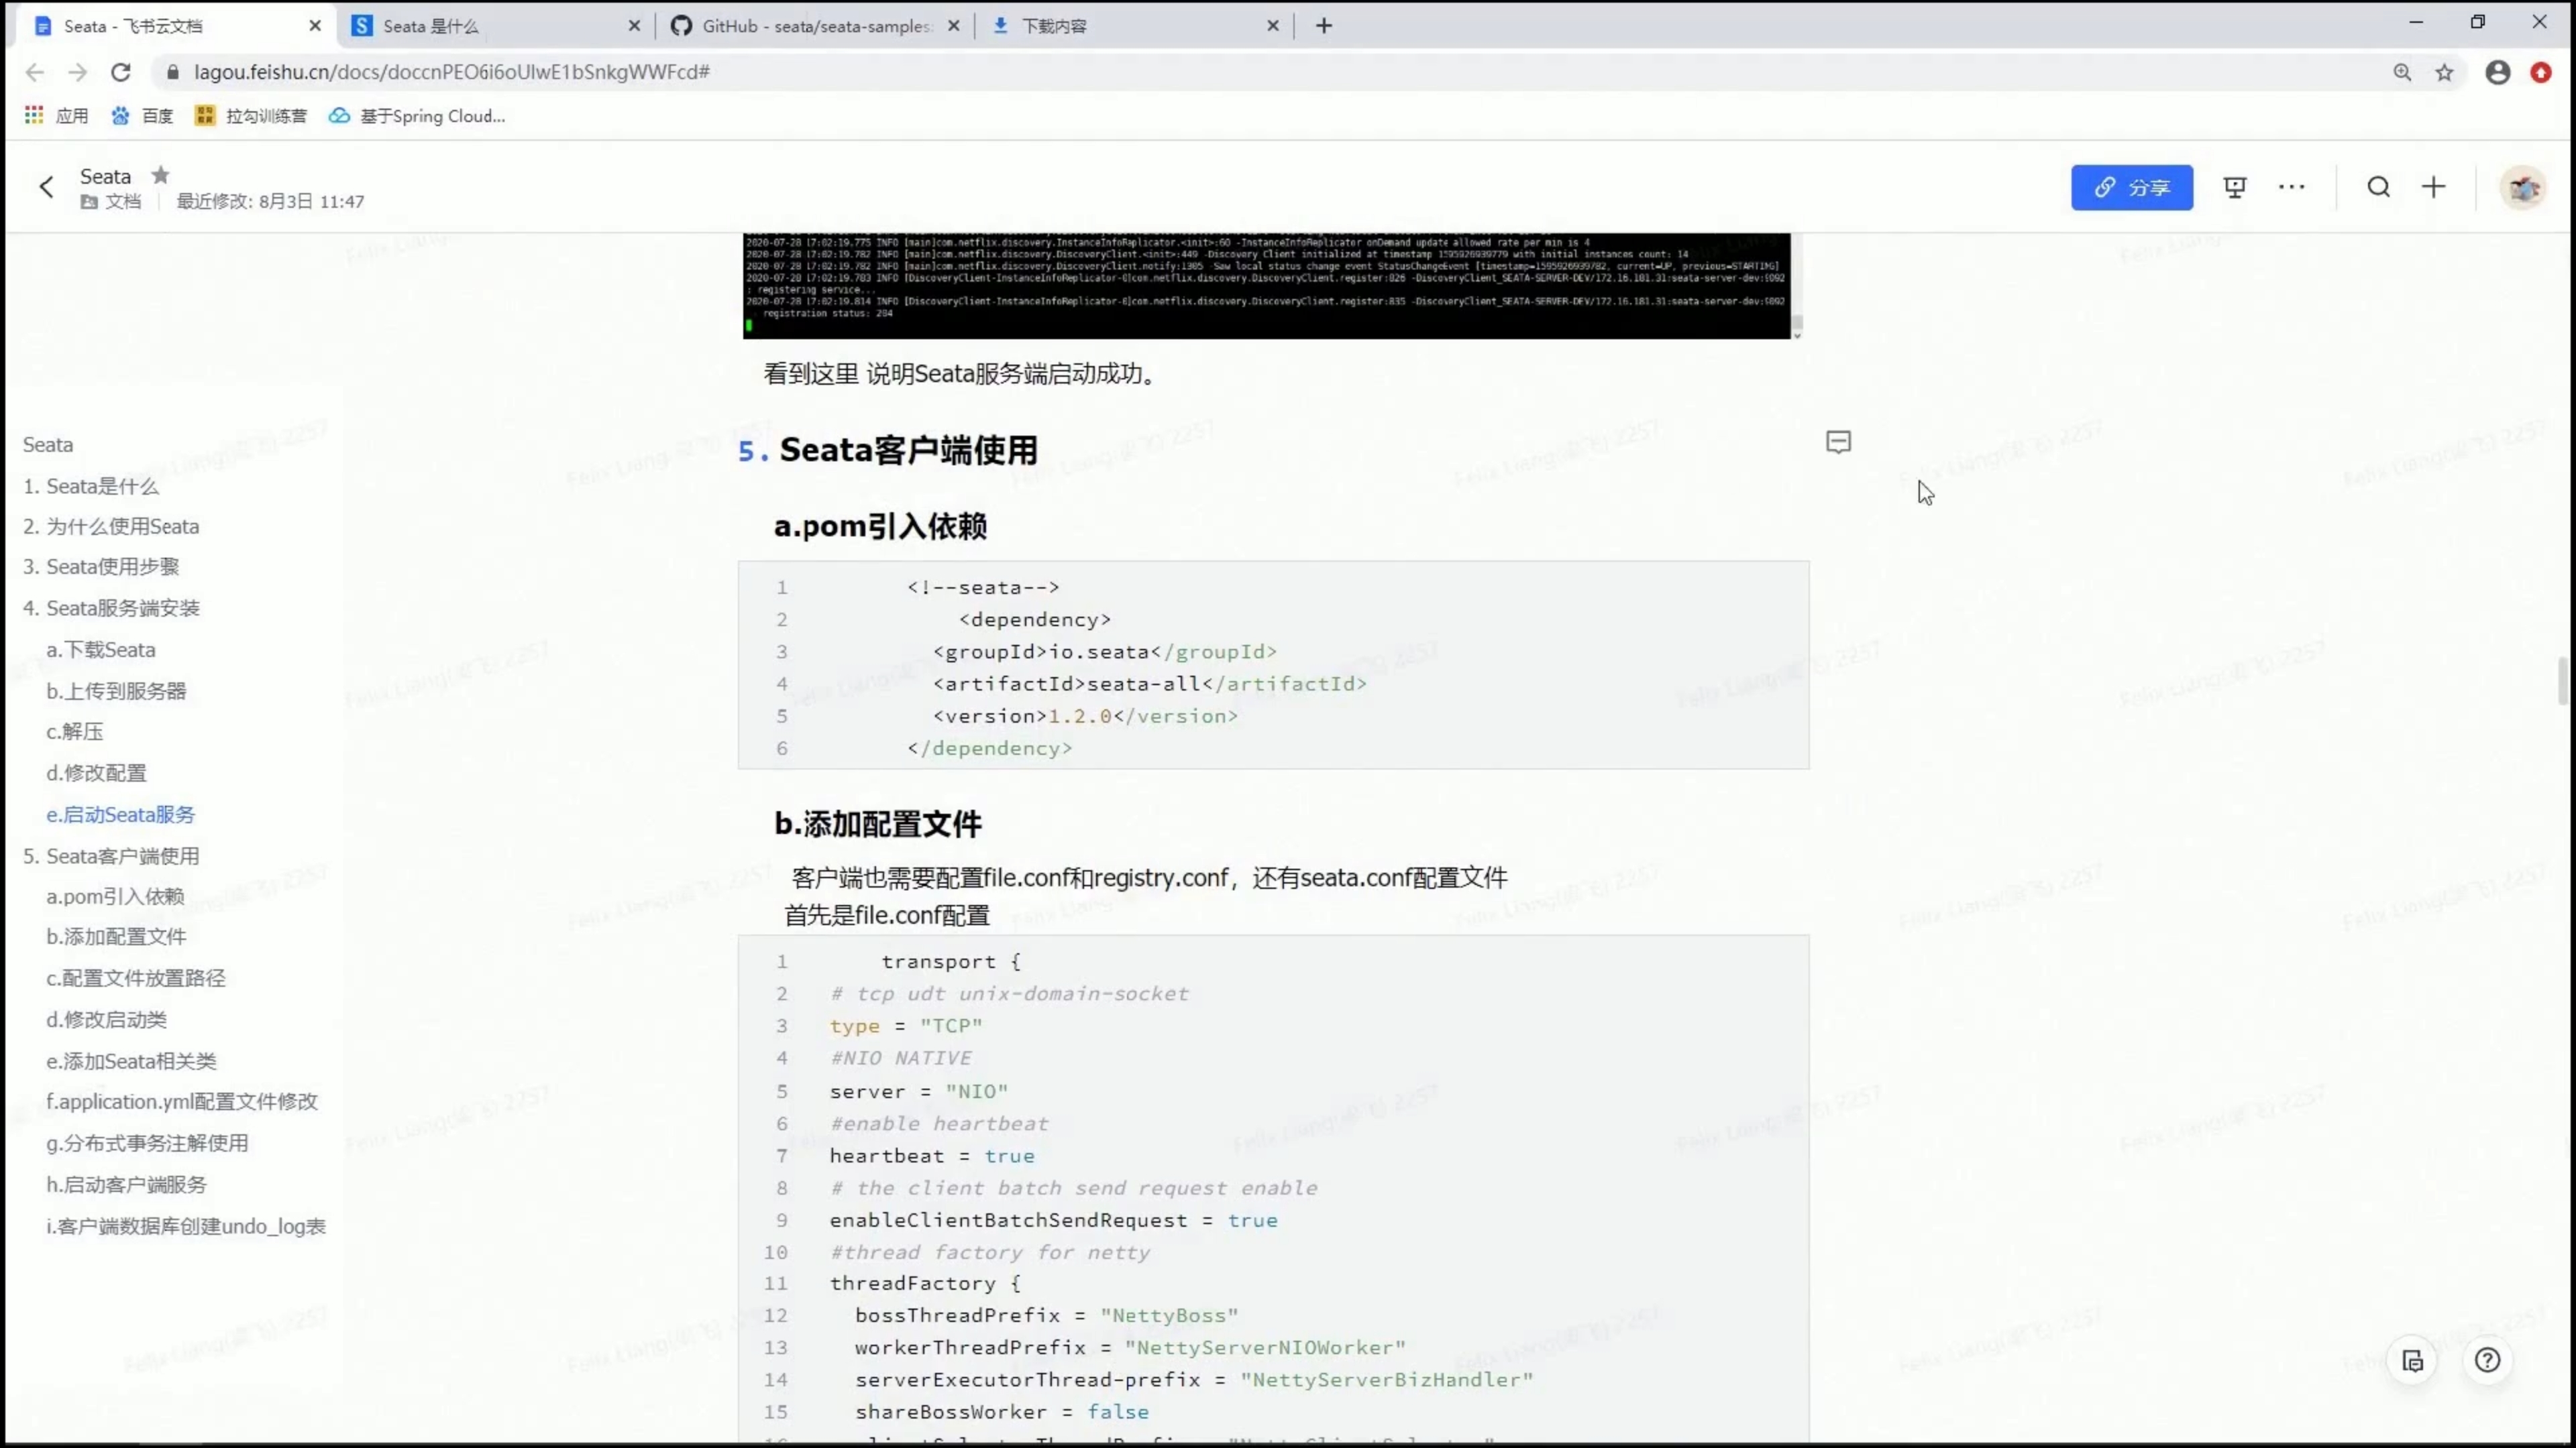The height and width of the screenshot is (1448, 2576).
Task: Close the GitHub seata-samples tab
Action: pos(954,26)
